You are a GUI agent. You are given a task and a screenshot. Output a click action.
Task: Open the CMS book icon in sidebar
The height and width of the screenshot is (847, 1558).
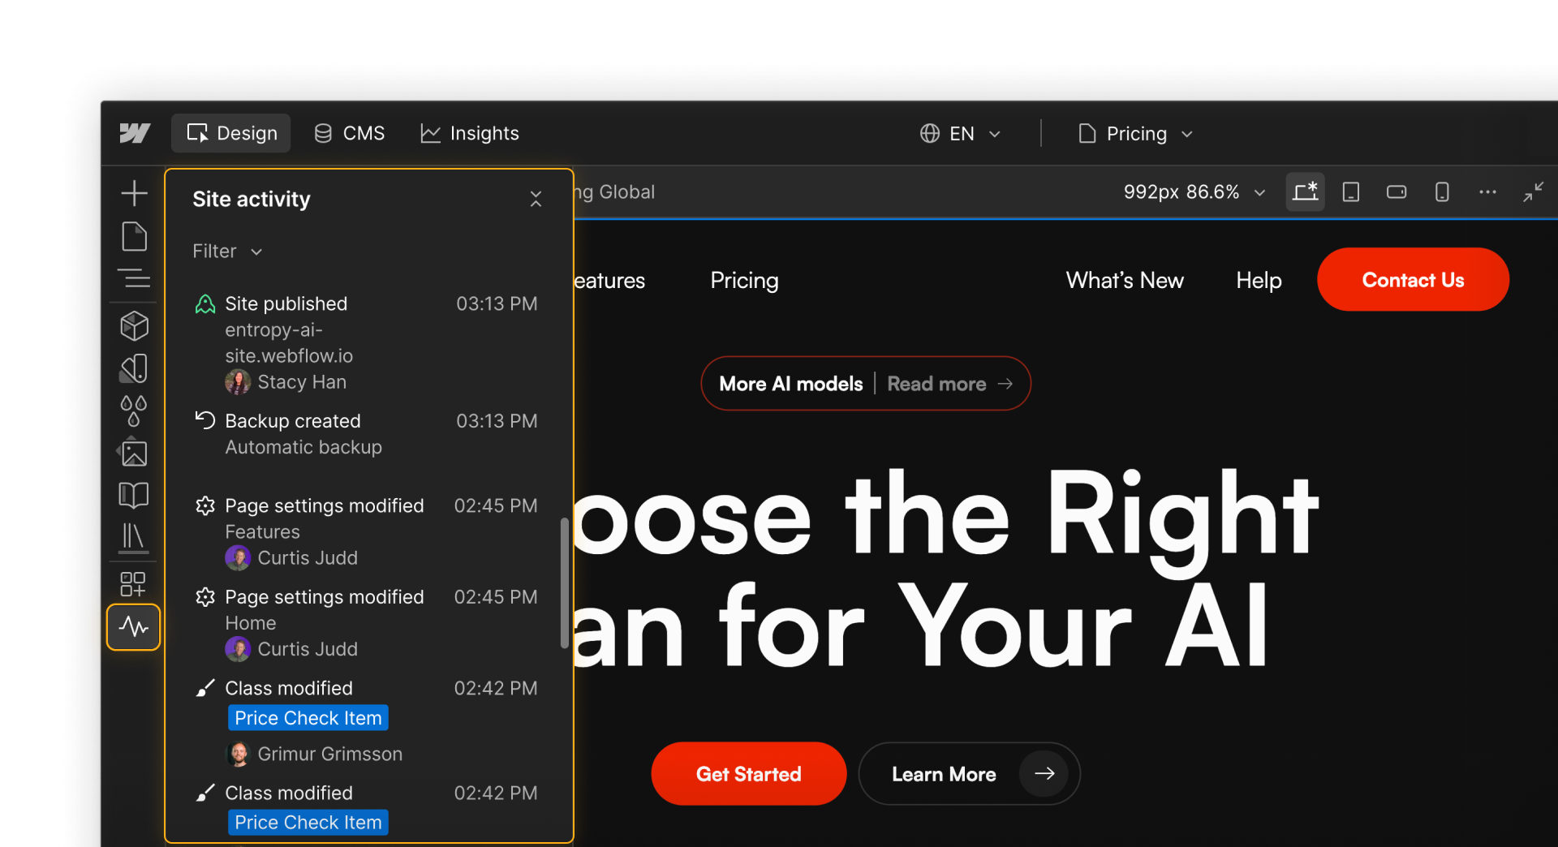[x=134, y=495]
